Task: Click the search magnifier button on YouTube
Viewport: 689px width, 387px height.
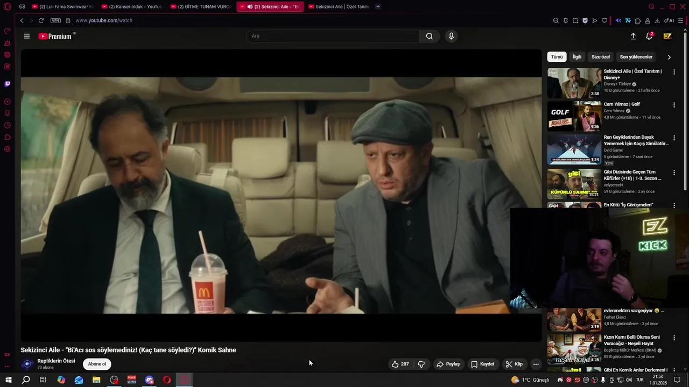Action: point(429,36)
